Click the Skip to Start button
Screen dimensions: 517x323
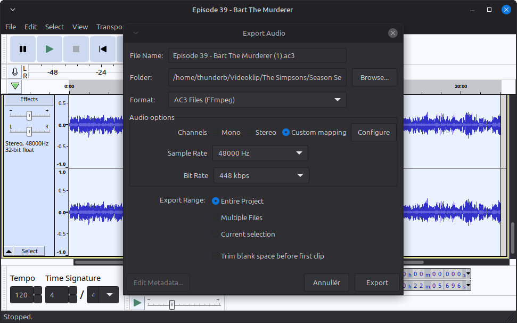pos(103,49)
